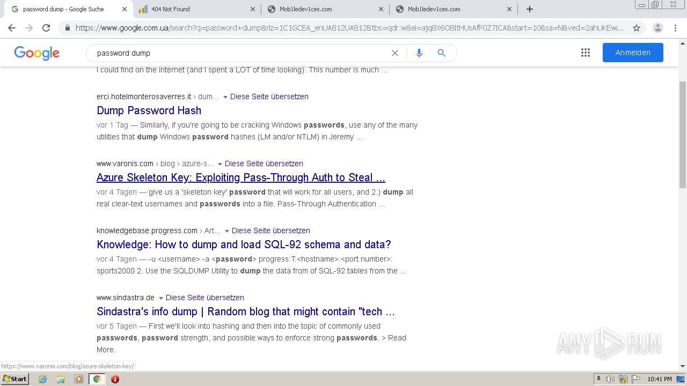Open the Chrome profile avatar icon
The image size is (687, 386).
657,28
